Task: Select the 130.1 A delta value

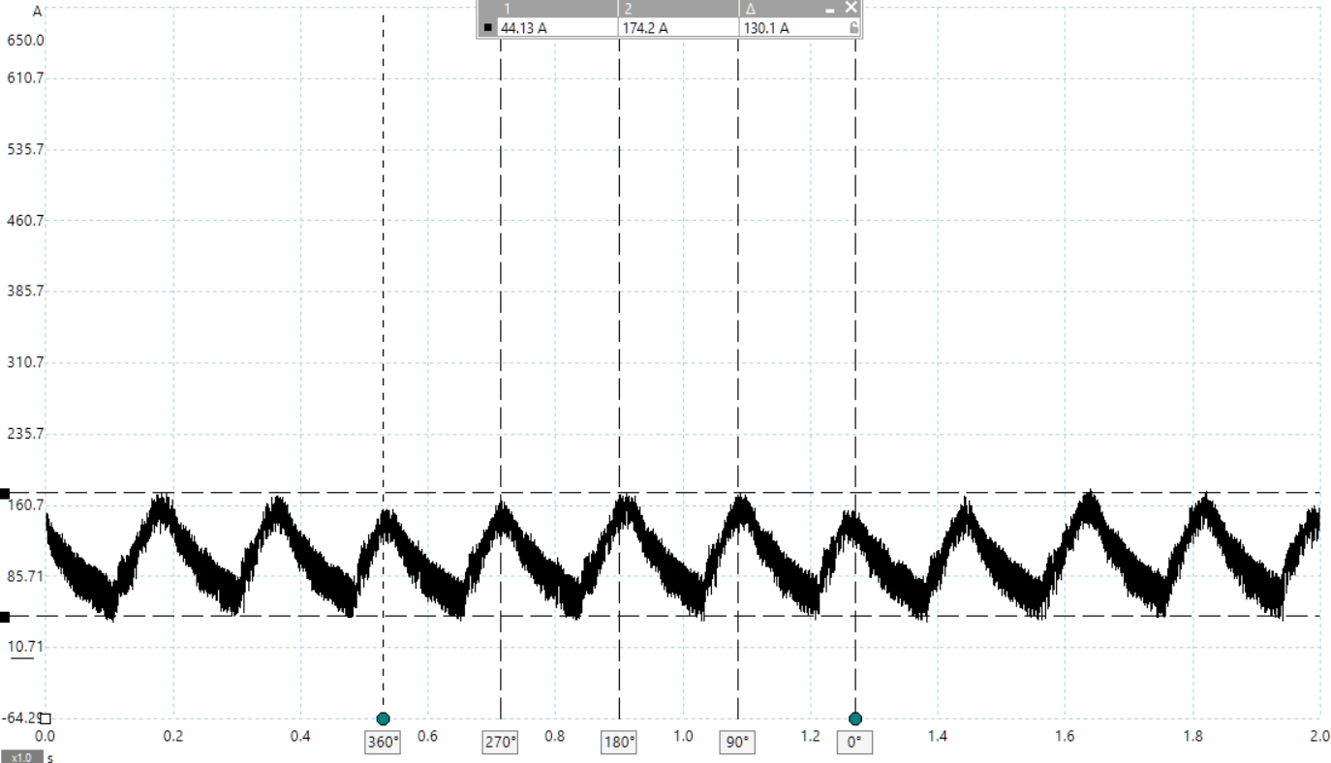Action: (x=766, y=28)
